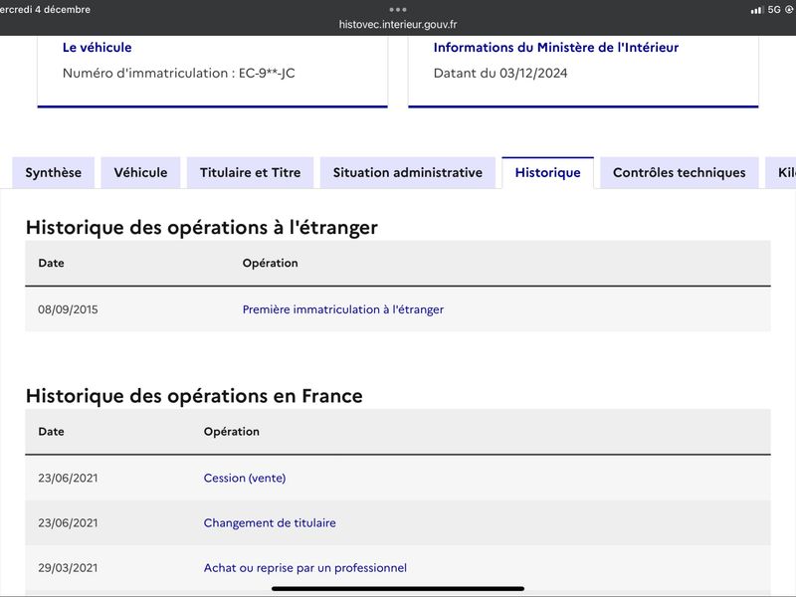Image resolution: width=796 pixels, height=597 pixels.
Task: Tap the cellular signal bars icon
Action: (x=757, y=10)
